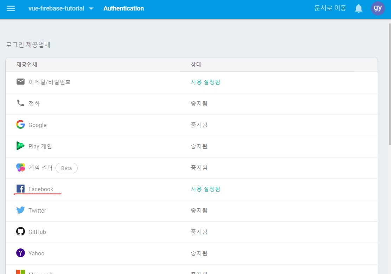Open the vue-firebase-tutorial project dropdown
Screen dimensions: 391x274
61,8
